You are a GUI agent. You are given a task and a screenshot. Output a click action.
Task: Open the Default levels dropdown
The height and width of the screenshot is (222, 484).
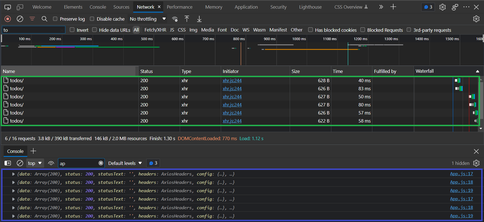tap(125, 163)
